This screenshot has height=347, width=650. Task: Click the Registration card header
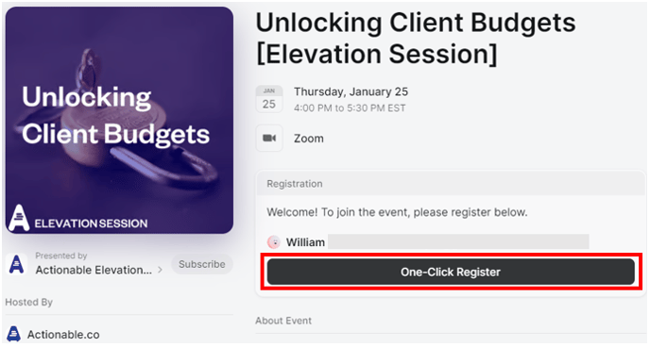[451, 184]
